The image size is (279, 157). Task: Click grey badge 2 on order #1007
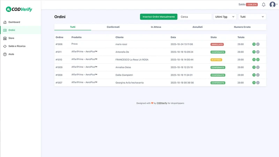[258, 83]
